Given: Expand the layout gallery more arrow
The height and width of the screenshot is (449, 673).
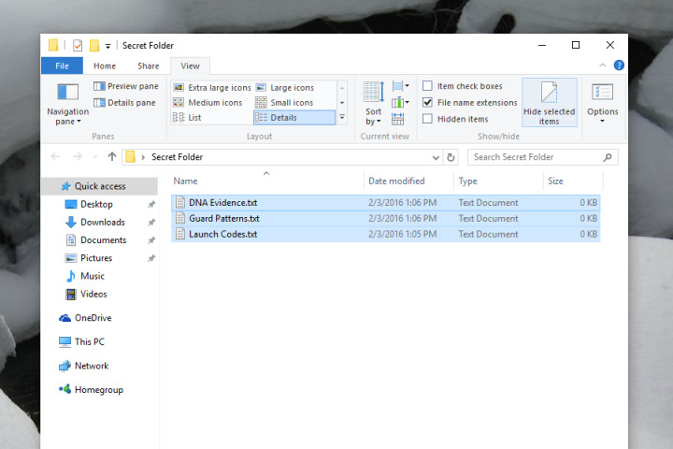Looking at the screenshot, I should coord(342,118).
